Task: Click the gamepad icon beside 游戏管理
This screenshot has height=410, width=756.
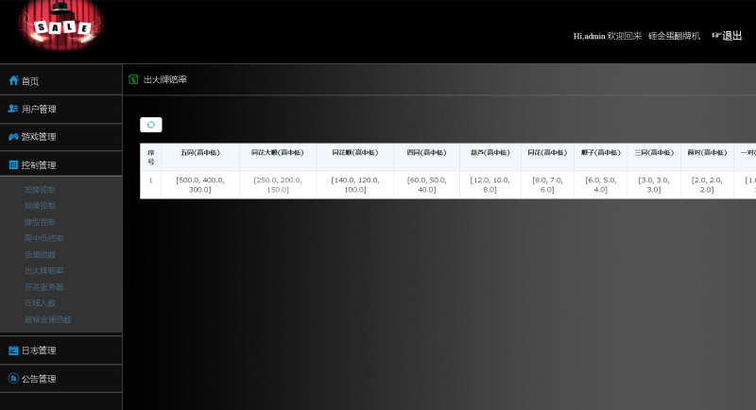Action: pyautogui.click(x=13, y=137)
